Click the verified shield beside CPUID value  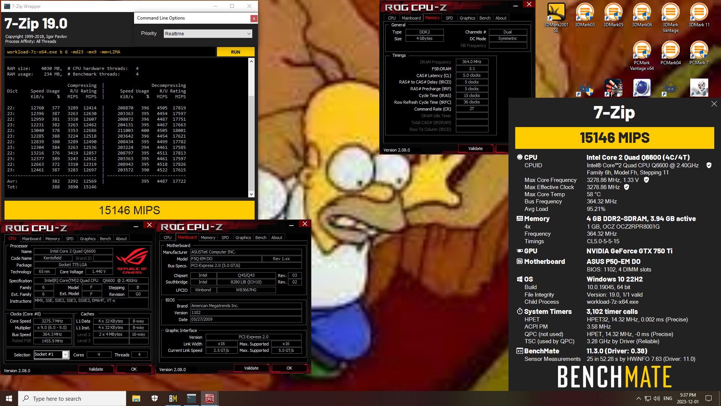709,165
